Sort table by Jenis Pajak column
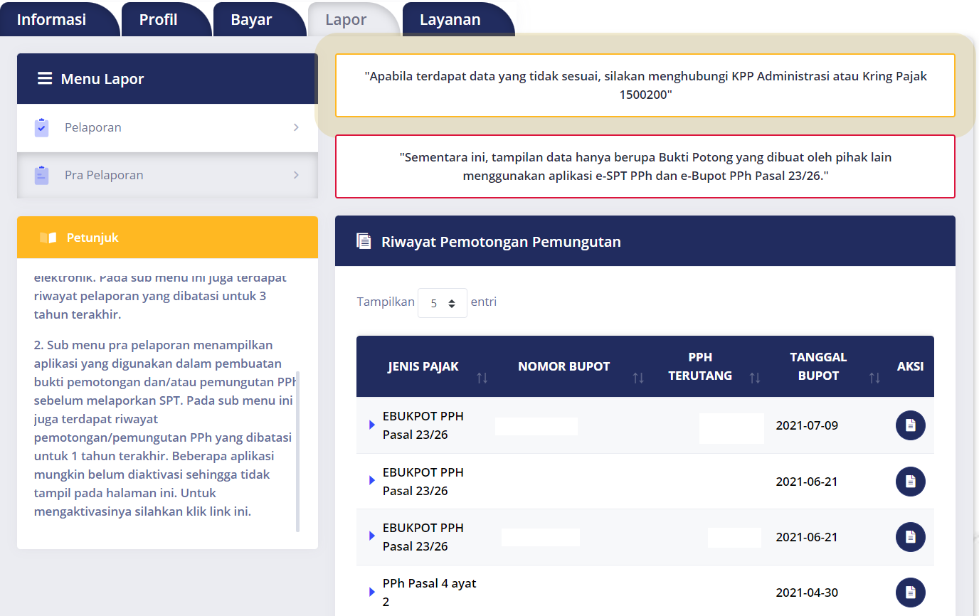This screenshot has width=979, height=616. pos(482,378)
